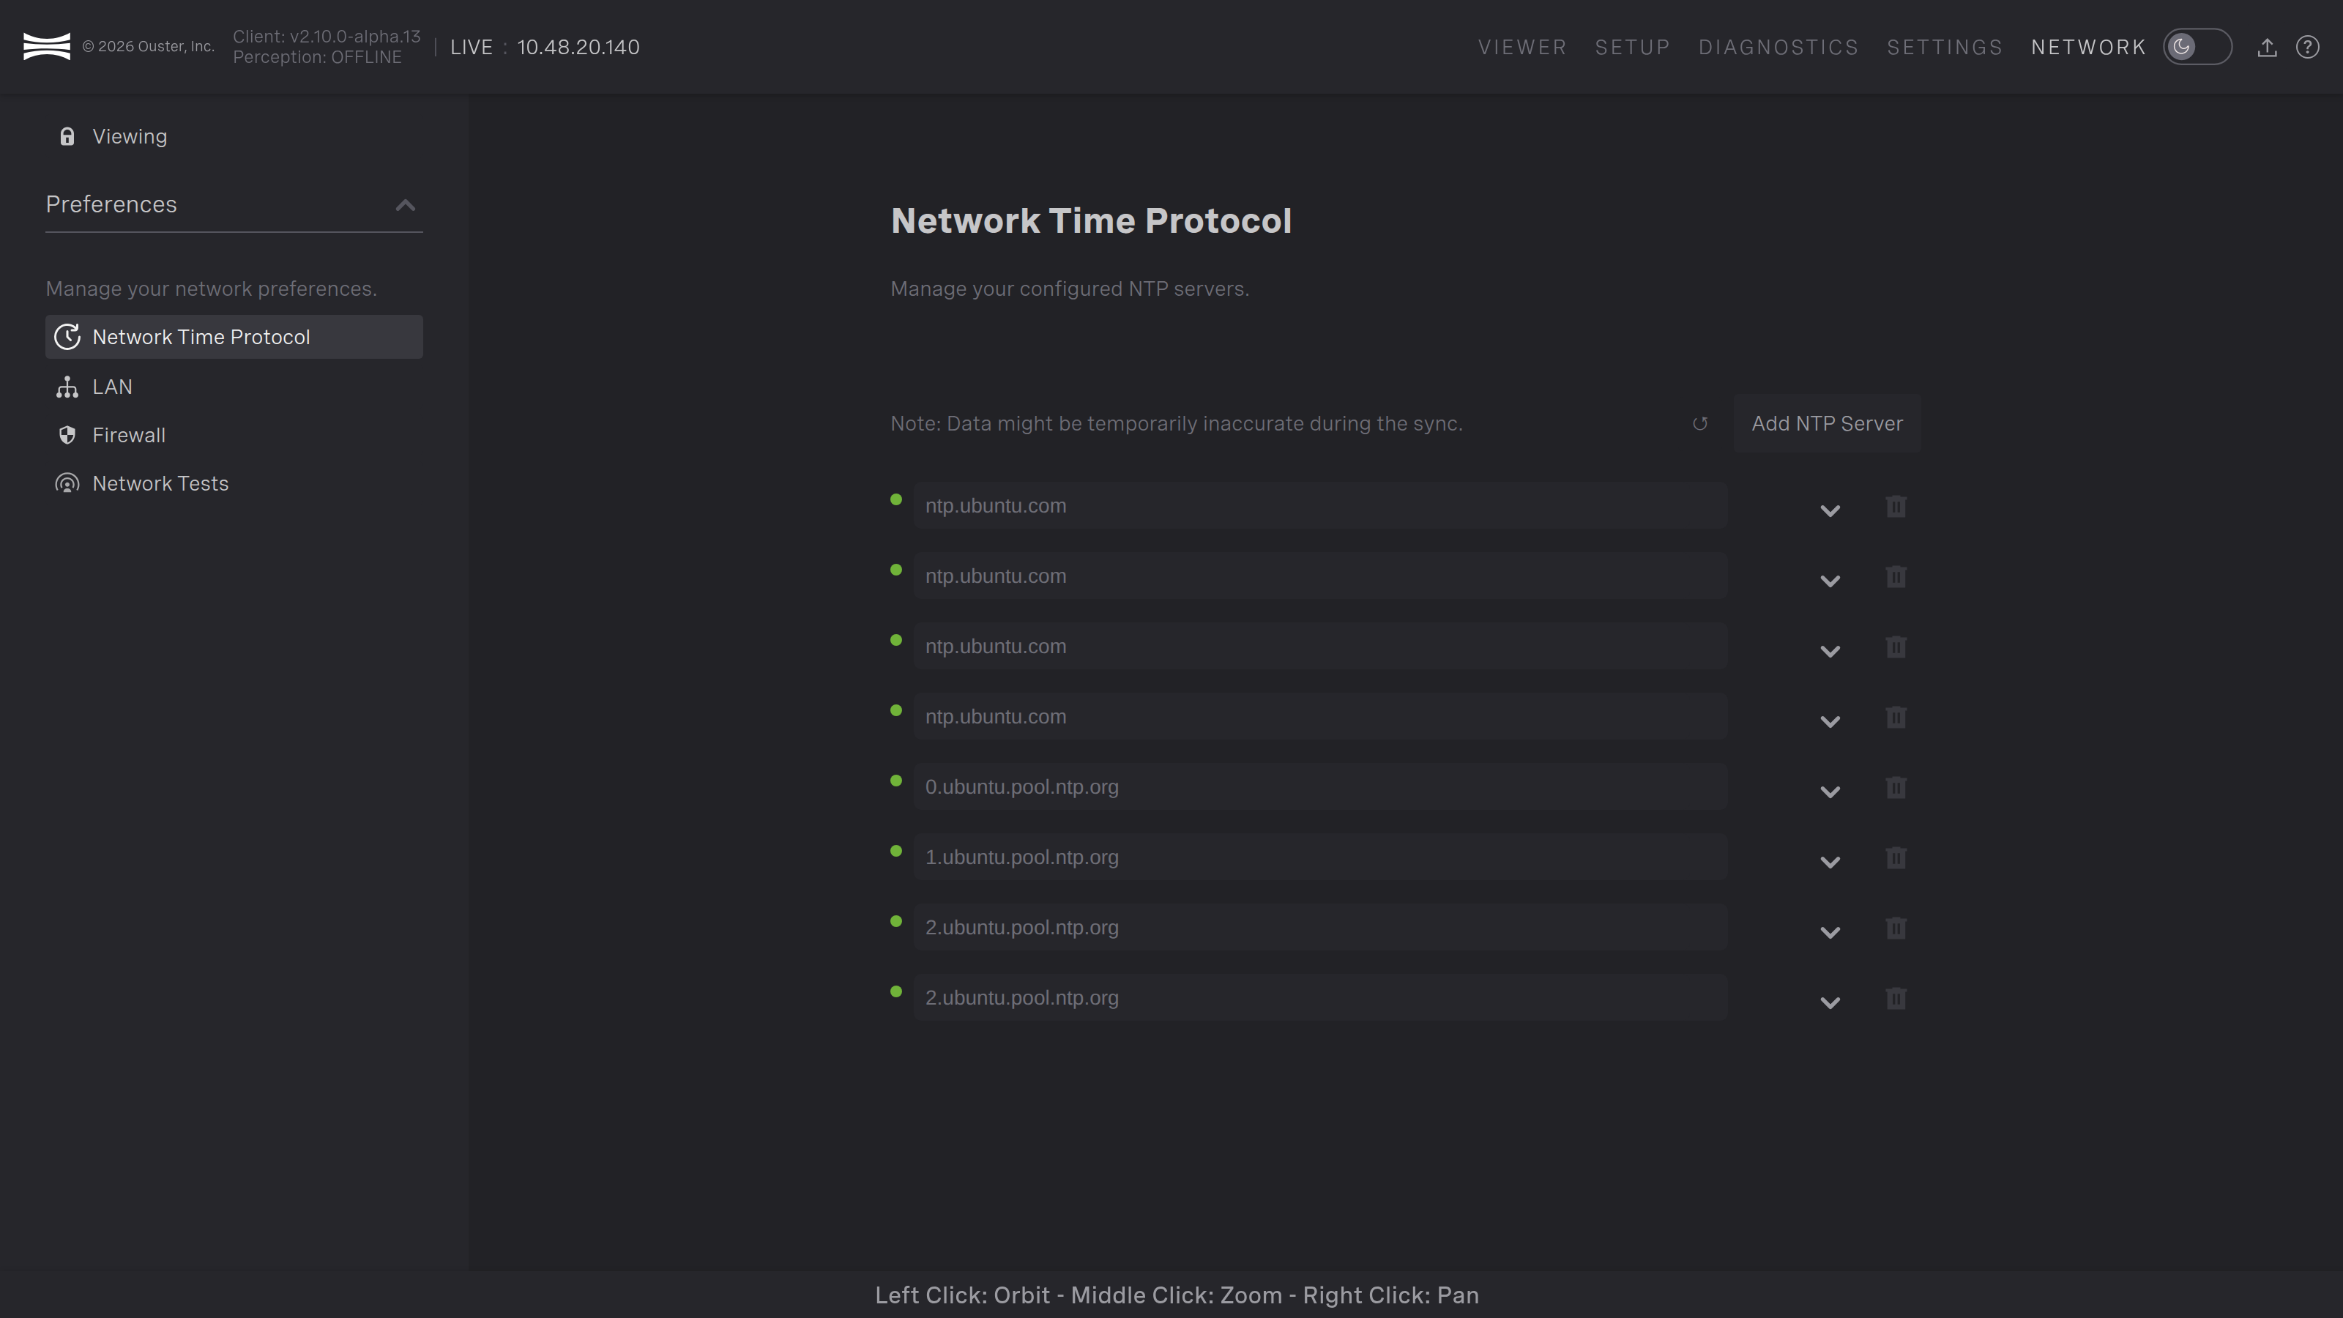
Task: Expand the topmost ntp.ubuntu.com server details
Action: tap(1830, 510)
